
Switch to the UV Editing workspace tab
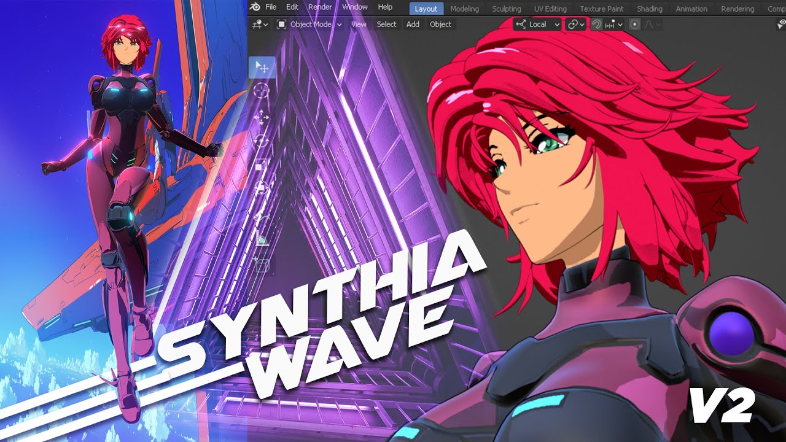pyautogui.click(x=550, y=9)
